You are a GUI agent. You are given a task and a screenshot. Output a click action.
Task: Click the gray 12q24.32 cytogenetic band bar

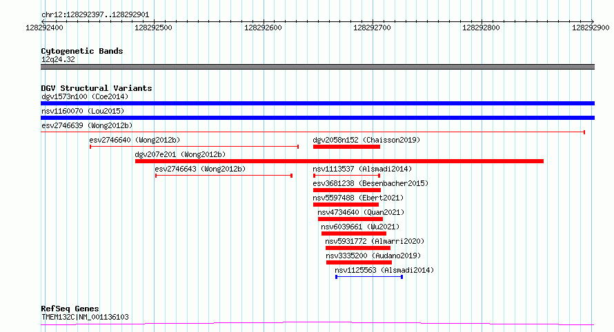coord(317,67)
